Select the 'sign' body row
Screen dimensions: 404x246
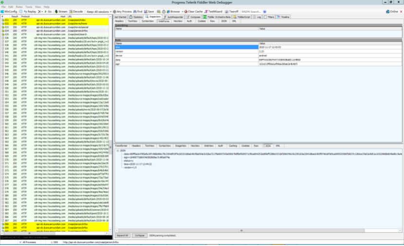[x=258, y=64]
